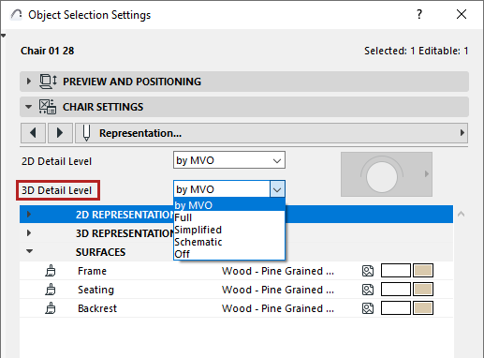Go to next settings page arrow
The width and height of the screenshot is (484, 358).
60,133
